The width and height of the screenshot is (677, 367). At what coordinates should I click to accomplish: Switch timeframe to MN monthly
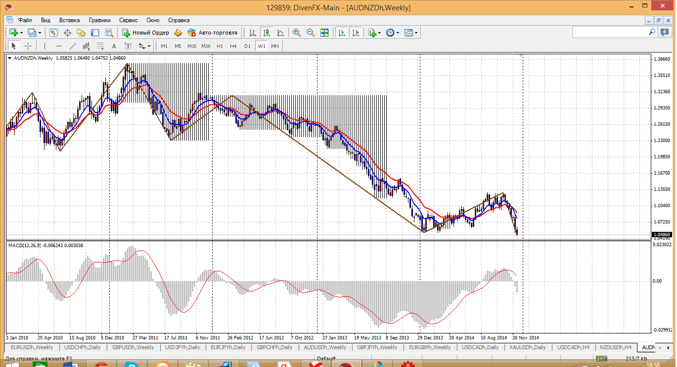(x=275, y=46)
